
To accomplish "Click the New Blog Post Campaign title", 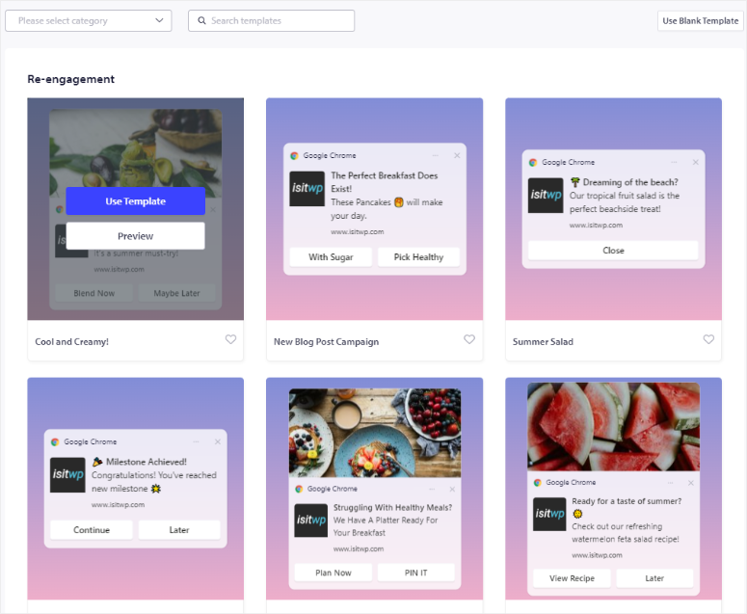I will (x=327, y=341).
